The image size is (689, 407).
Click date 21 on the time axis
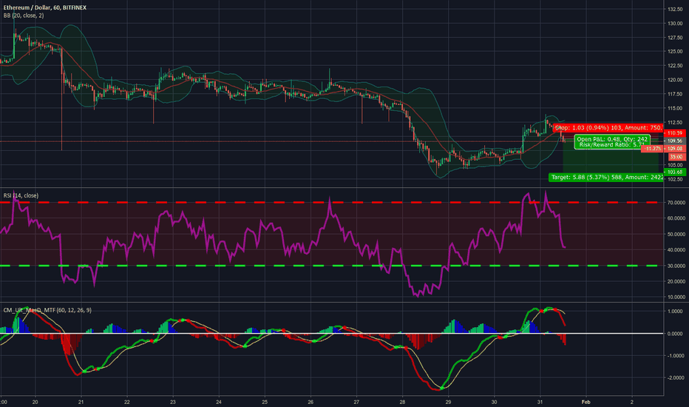pos(81,402)
